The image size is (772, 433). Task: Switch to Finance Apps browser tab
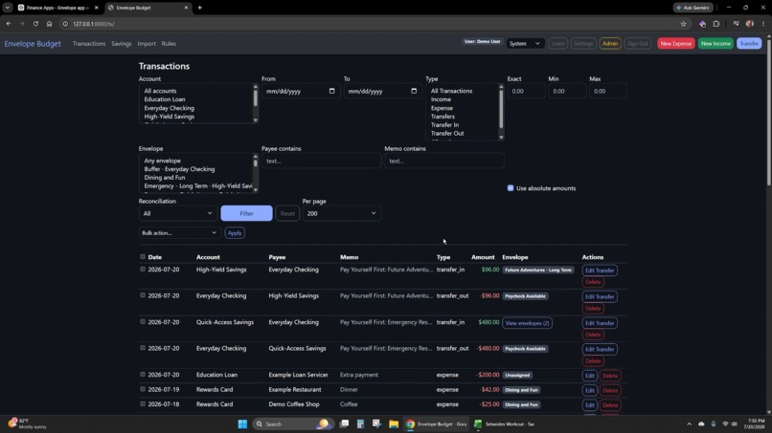click(57, 8)
